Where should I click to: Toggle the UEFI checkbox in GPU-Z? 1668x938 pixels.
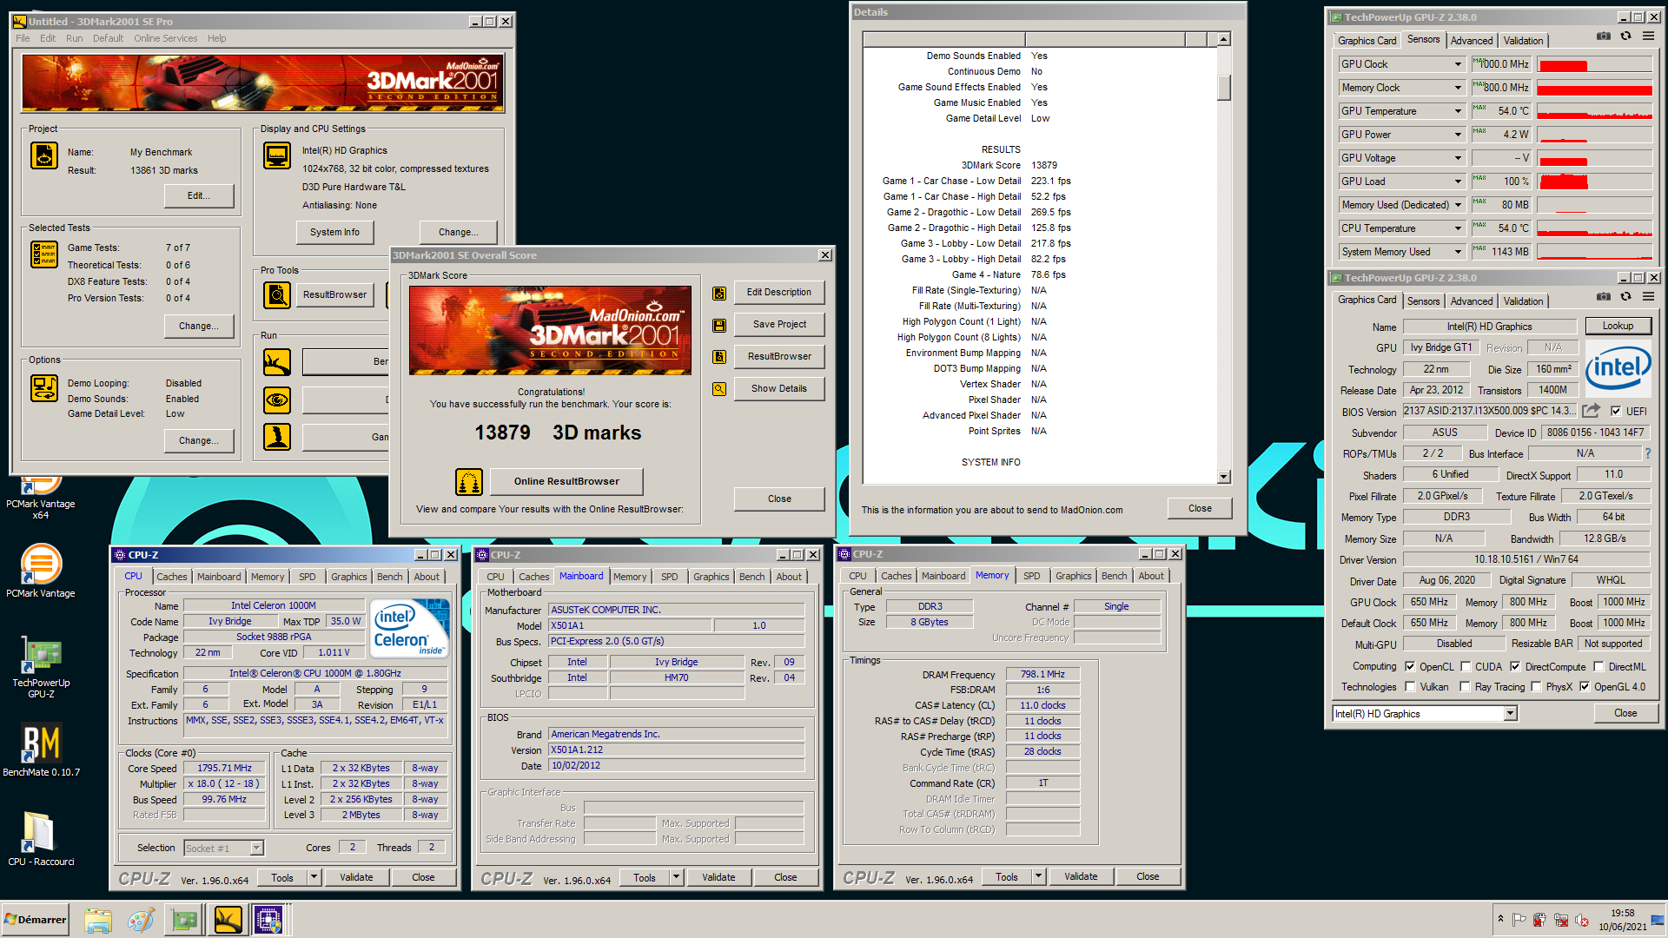click(1616, 412)
